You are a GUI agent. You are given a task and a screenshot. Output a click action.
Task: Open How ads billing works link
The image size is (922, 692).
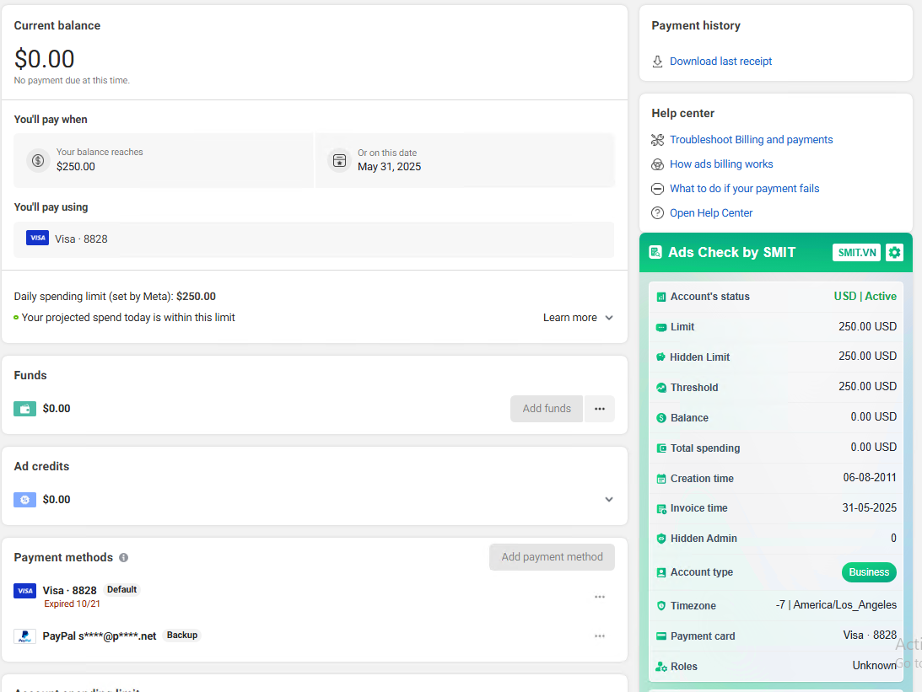tap(721, 164)
